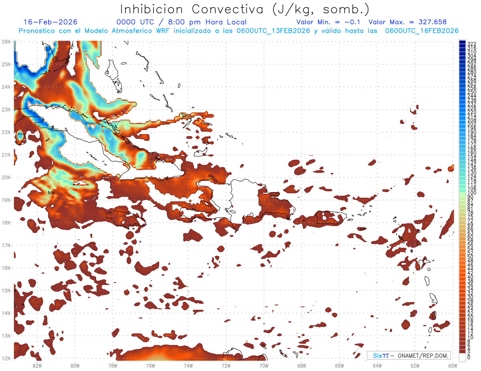Click the 12N latitude axis label
481x371 pixels.
click(6, 358)
